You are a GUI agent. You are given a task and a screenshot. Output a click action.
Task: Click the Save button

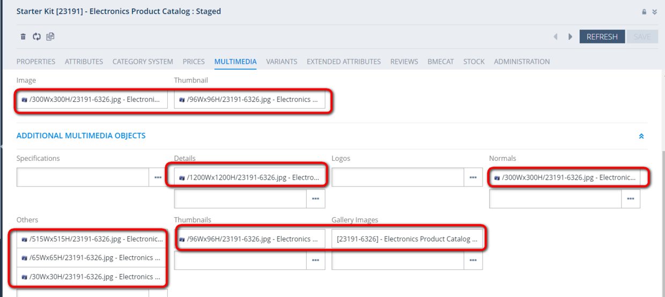(642, 37)
